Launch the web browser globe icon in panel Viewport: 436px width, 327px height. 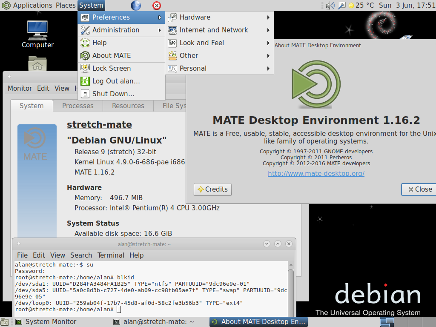pos(136,5)
